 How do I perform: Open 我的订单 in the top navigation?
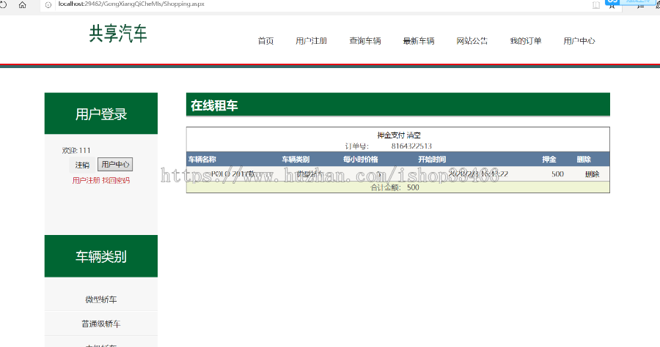(526, 41)
